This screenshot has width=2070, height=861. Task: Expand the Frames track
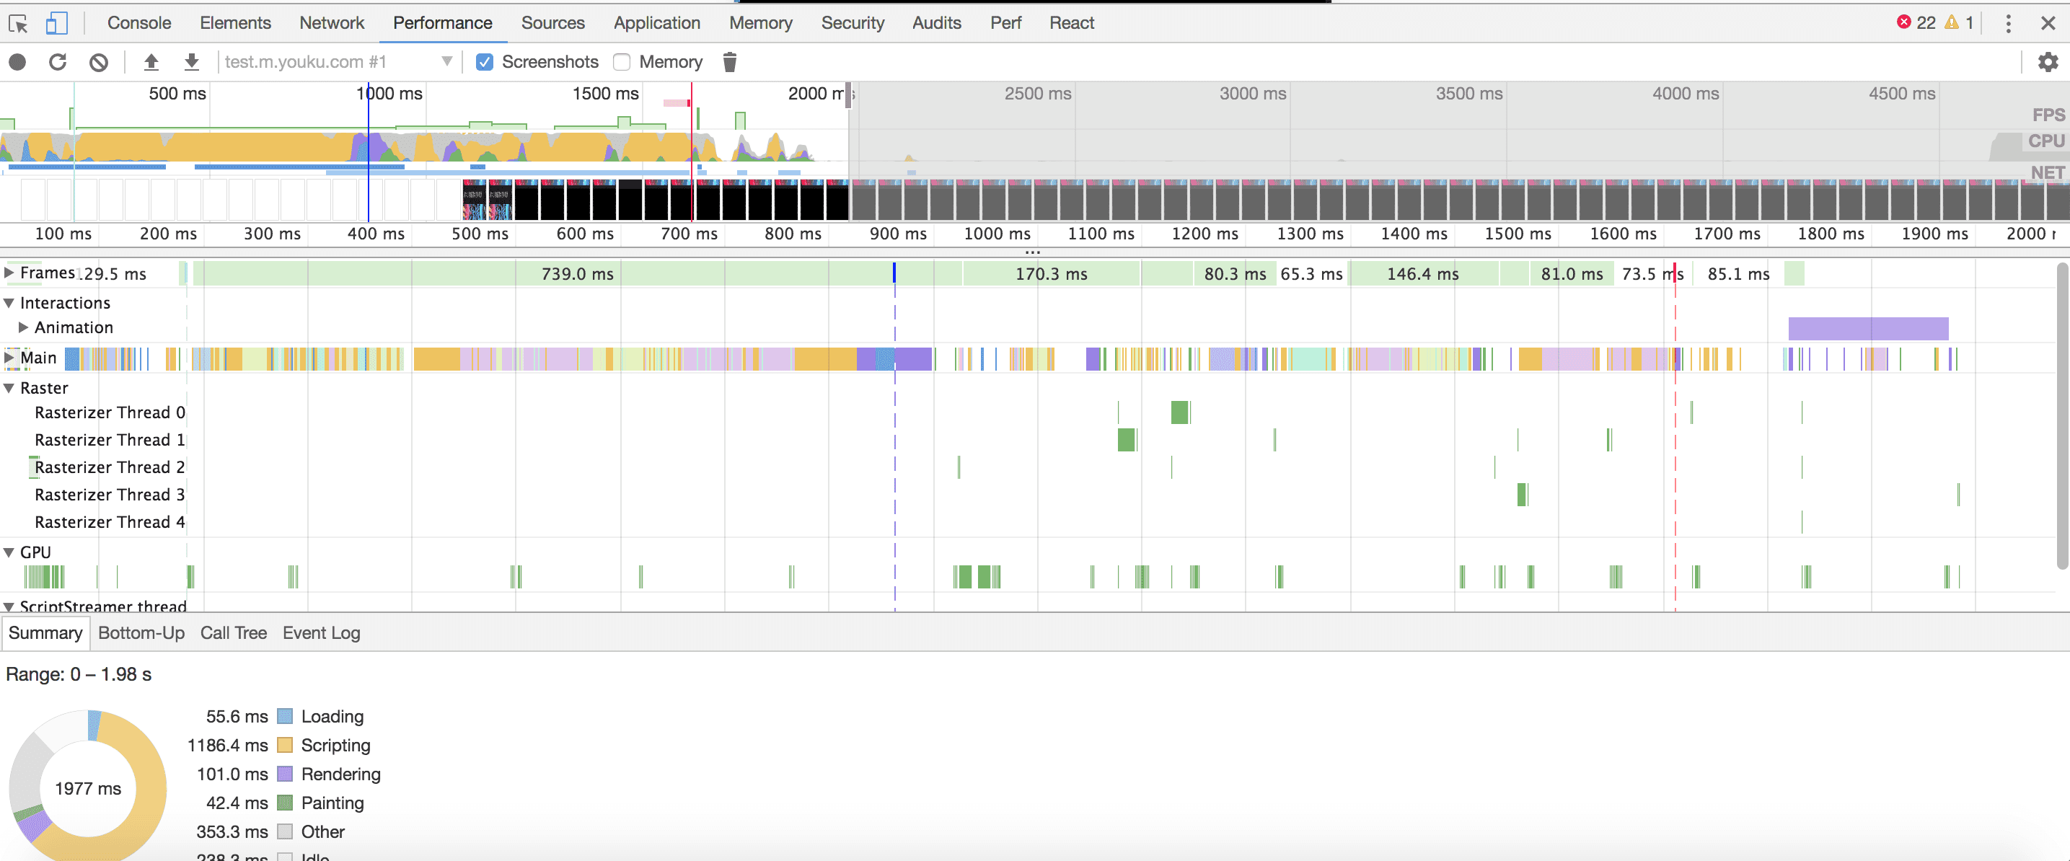[x=9, y=273]
